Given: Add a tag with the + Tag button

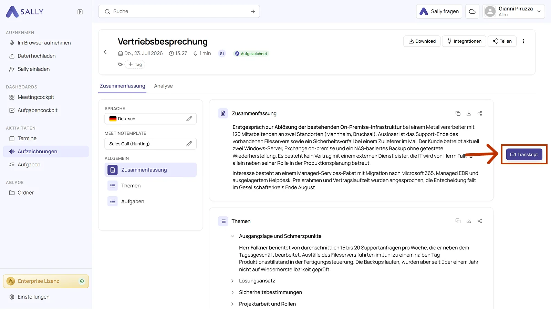Looking at the screenshot, I should click(x=135, y=64).
